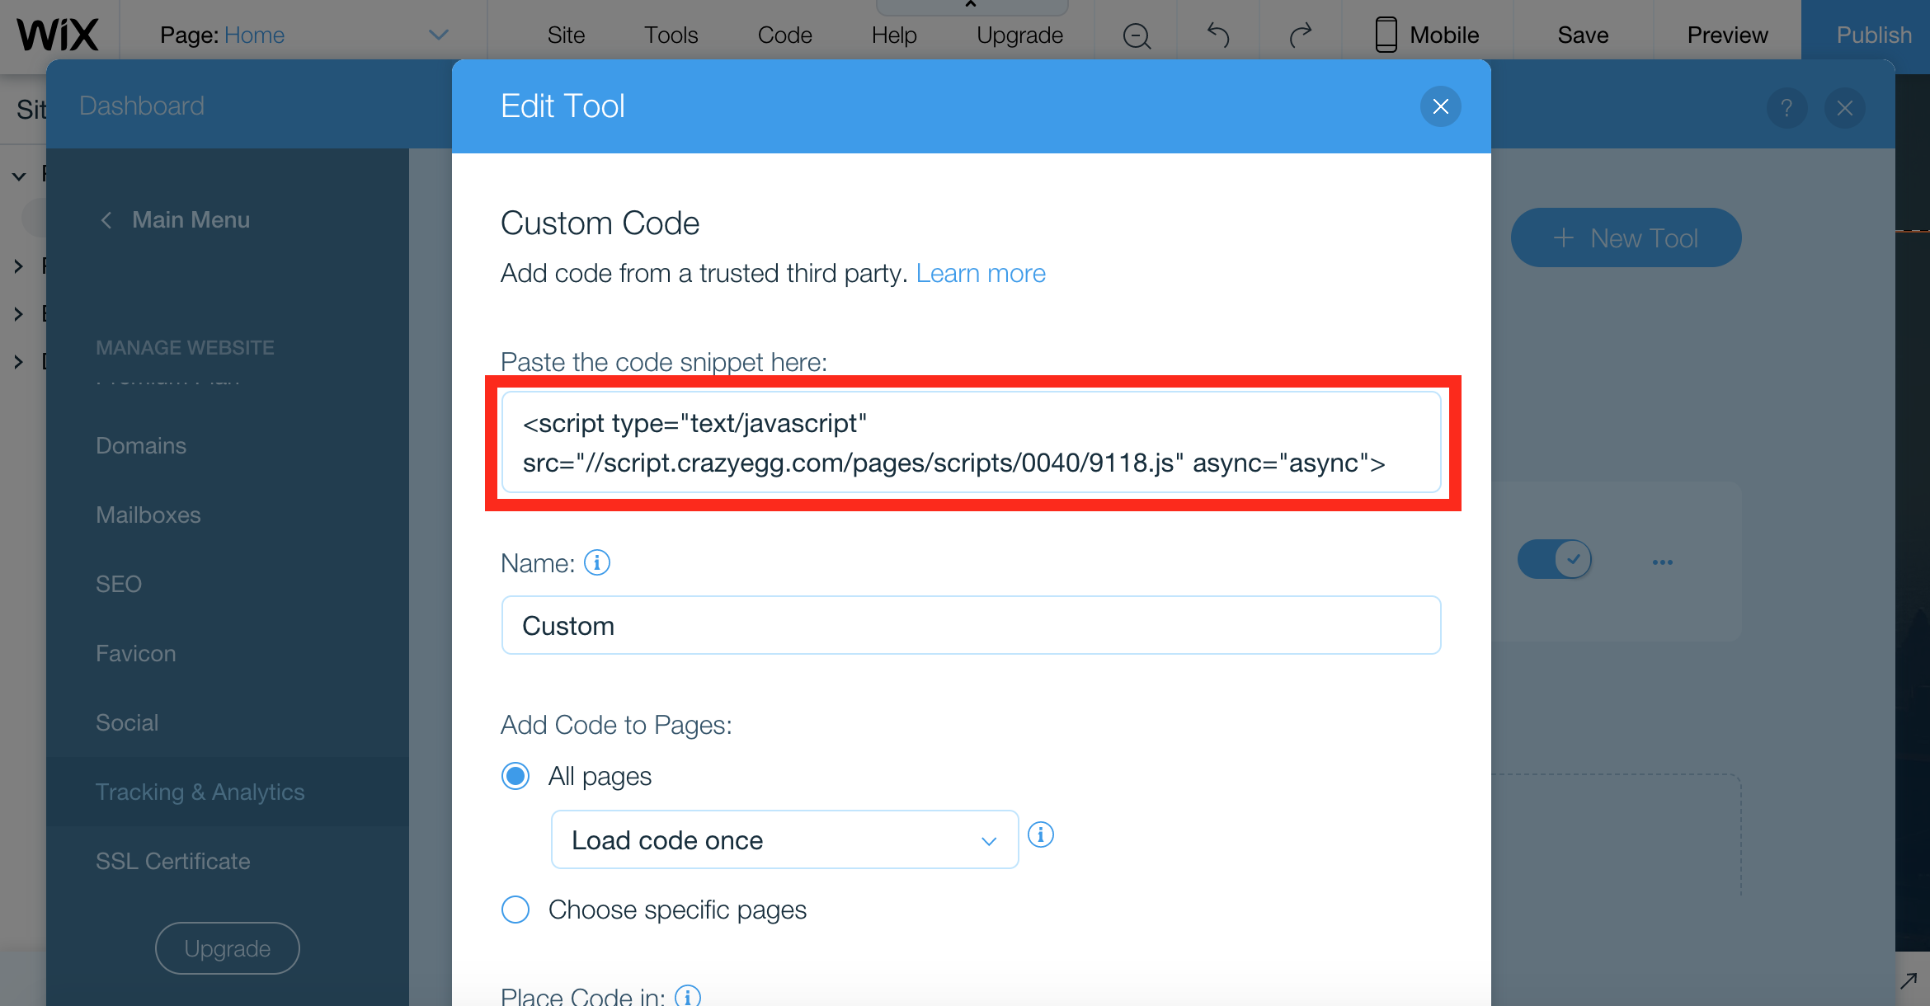Click the Name info icon
The height and width of the screenshot is (1006, 1930).
click(597, 562)
